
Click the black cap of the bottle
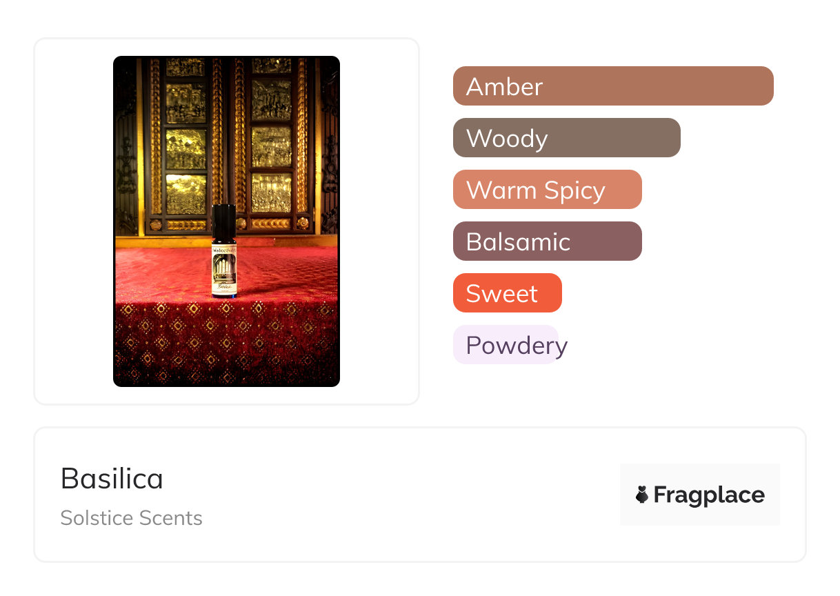point(223,221)
